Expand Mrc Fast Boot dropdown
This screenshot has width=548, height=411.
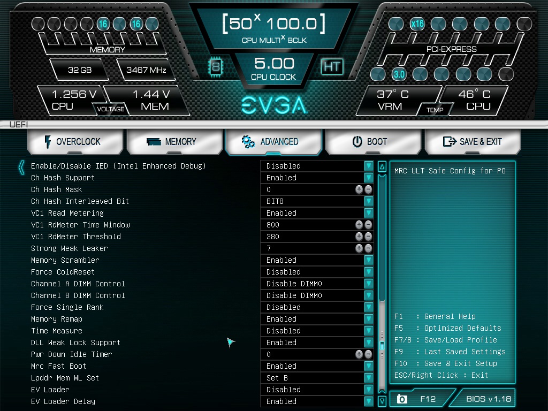coord(368,366)
